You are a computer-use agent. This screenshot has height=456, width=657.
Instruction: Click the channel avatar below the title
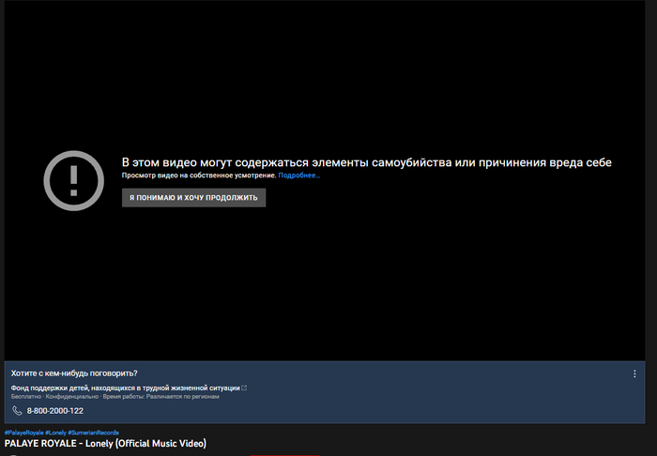pos(13,455)
